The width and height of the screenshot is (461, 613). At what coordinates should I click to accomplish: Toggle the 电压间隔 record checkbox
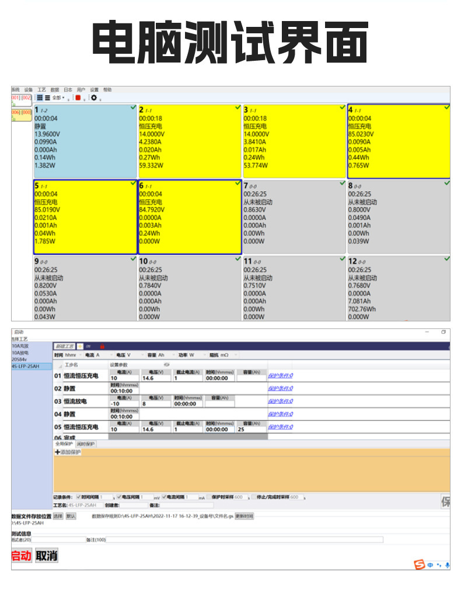[119, 497]
